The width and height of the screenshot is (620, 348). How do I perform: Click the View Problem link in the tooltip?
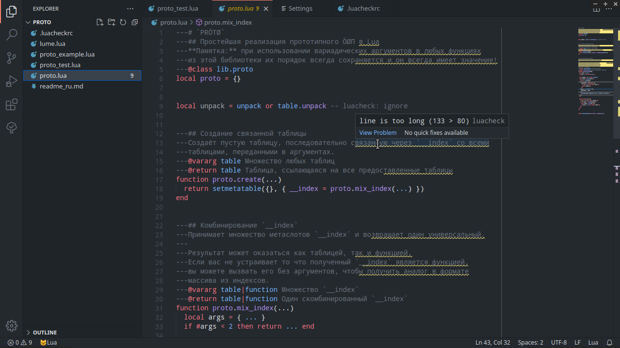coord(378,132)
